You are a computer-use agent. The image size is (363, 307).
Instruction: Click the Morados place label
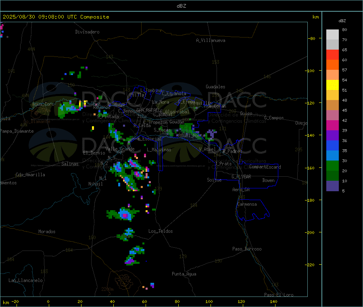coord(47,232)
